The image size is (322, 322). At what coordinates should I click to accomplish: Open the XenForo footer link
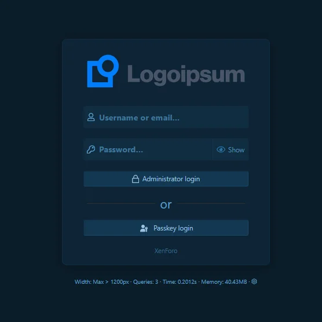pyautogui.click(x=166, y=251)
